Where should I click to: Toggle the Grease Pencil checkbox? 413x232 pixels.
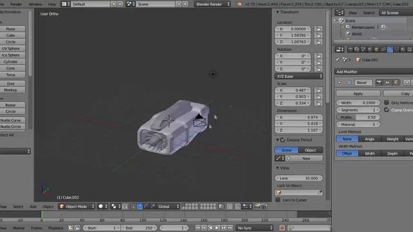(283, 140)
